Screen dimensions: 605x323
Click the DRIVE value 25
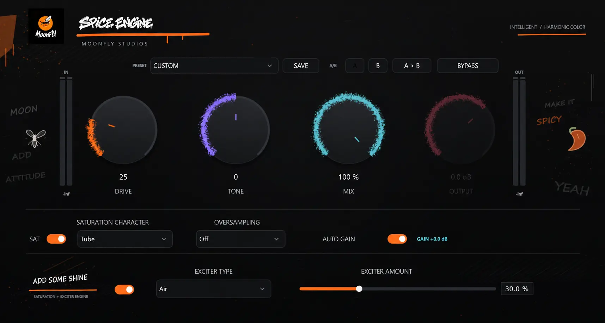(x=123, y=177)
